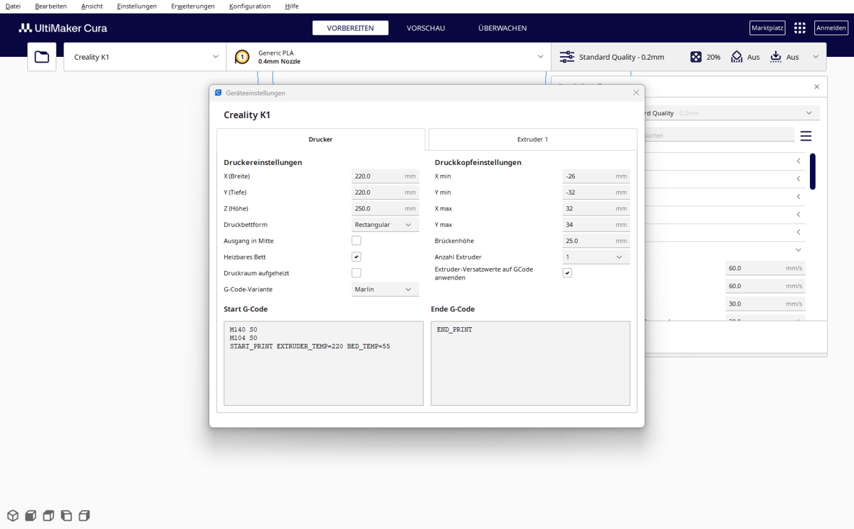The height and width of the screenshot is (529, 854).
Task: Select the left side view cube icon
Action: pos(66,515)
